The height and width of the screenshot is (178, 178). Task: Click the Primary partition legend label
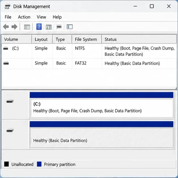pyautogui.click(x=60, y=164)
